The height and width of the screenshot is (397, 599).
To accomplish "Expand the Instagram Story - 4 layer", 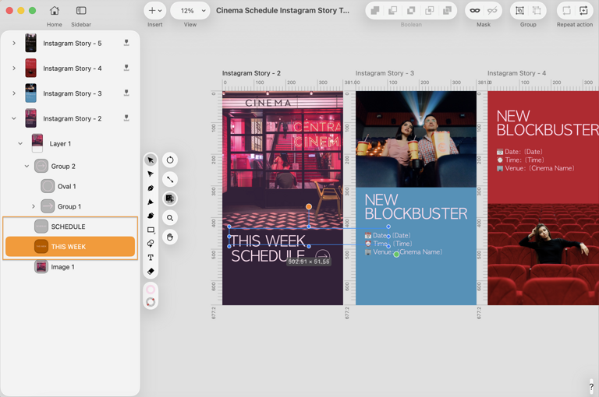I will 14,69.
